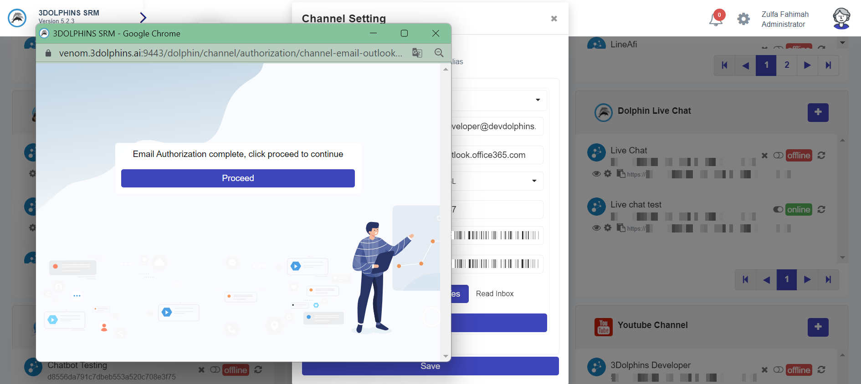The height and width of the screenshot is (384, 861).
Task: Add a new Dolphin Live Chat channel
Action: point(818,112)
